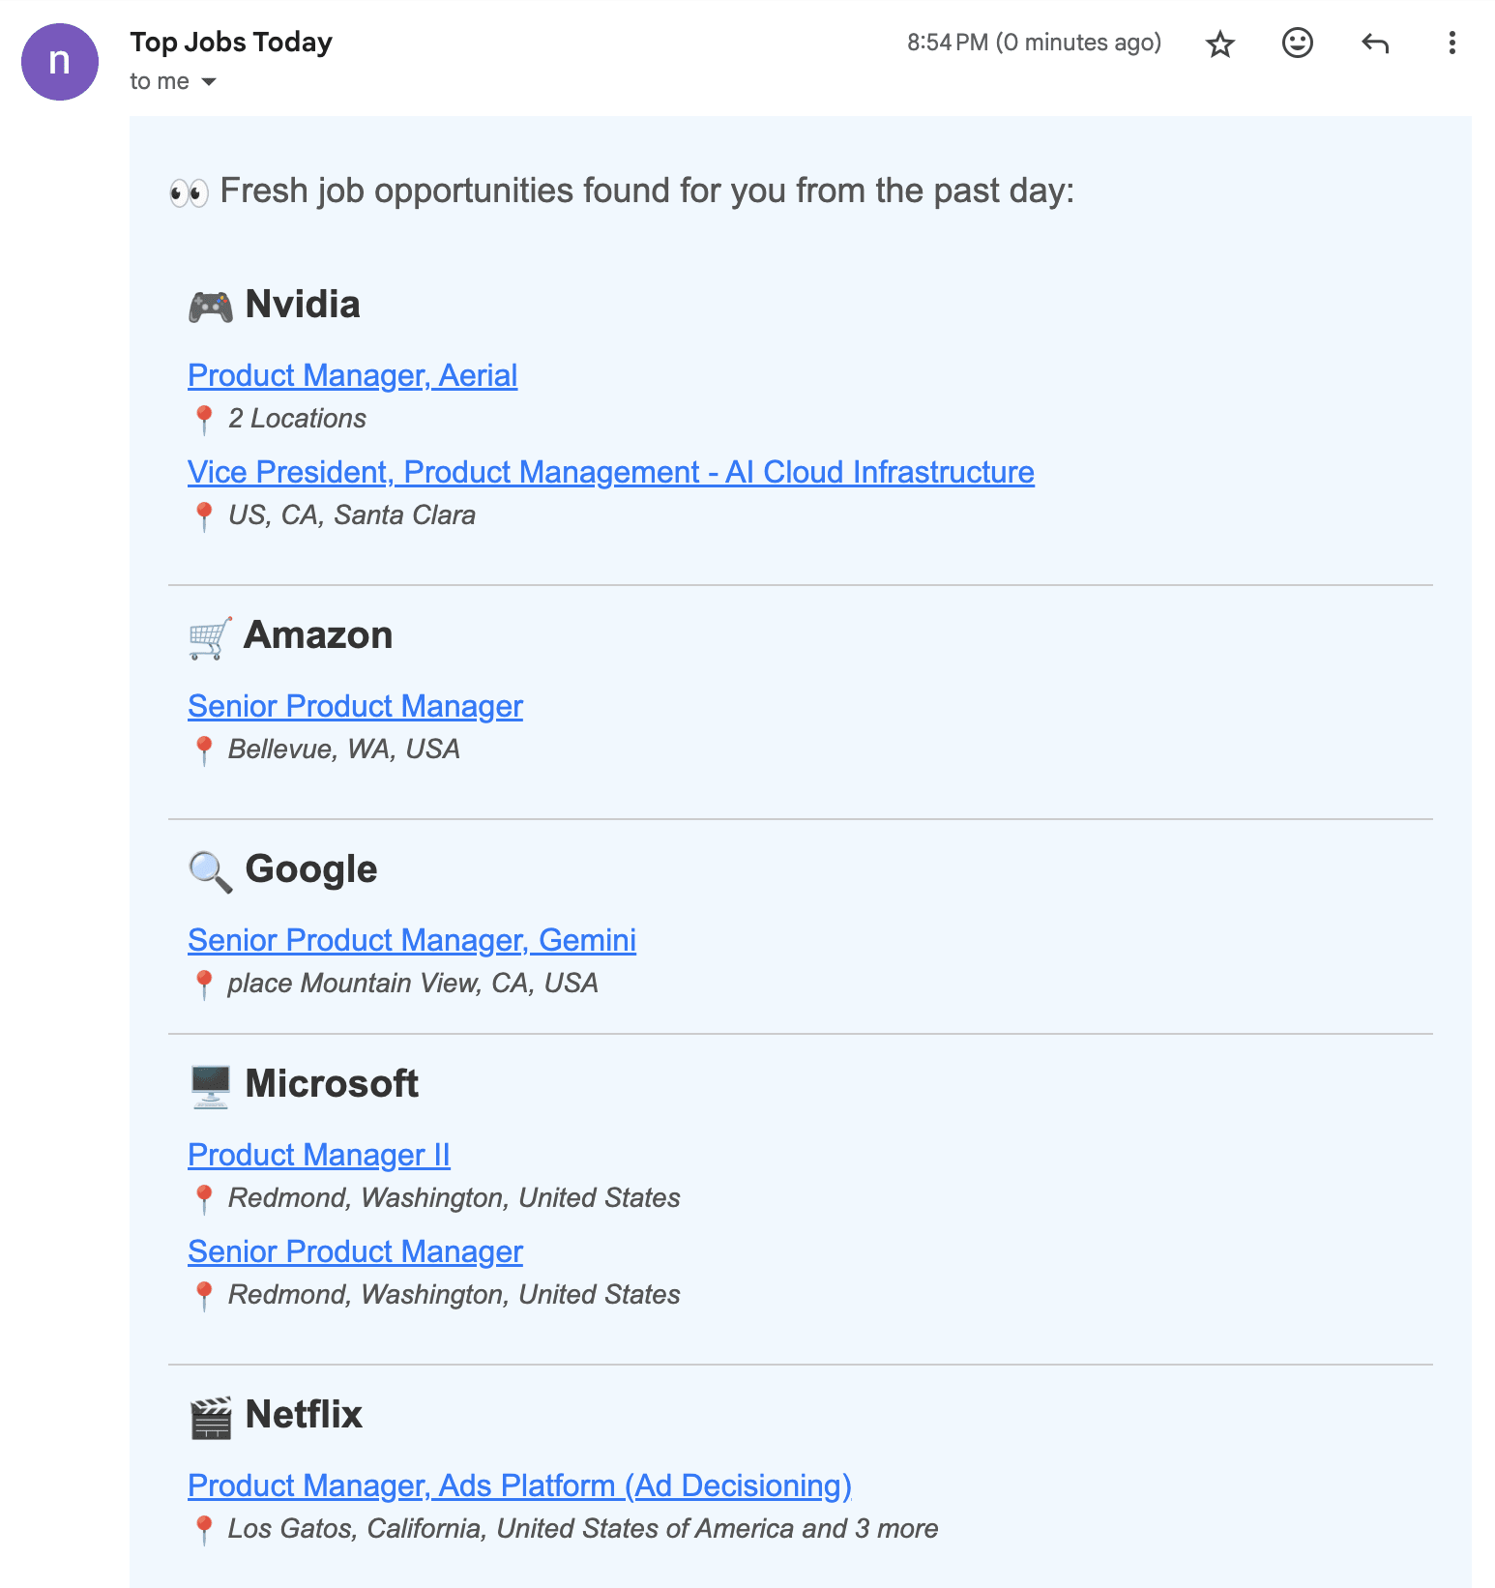The image size is (1495, 1588).
Task: Click the Google company heading
Action: (311, 869)
